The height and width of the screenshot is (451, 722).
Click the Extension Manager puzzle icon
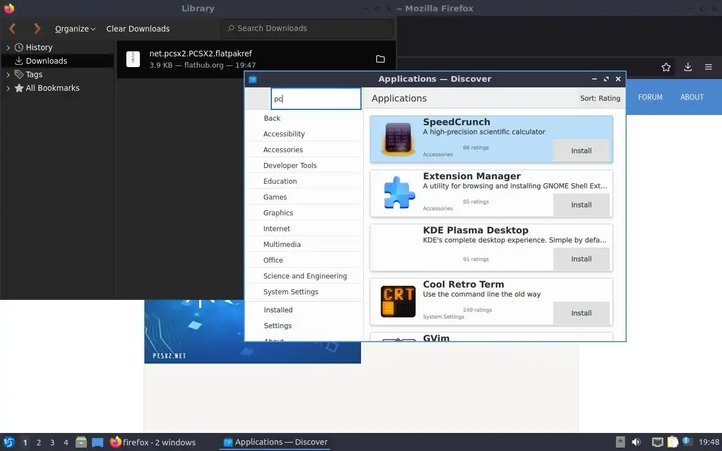pos(399,193)
